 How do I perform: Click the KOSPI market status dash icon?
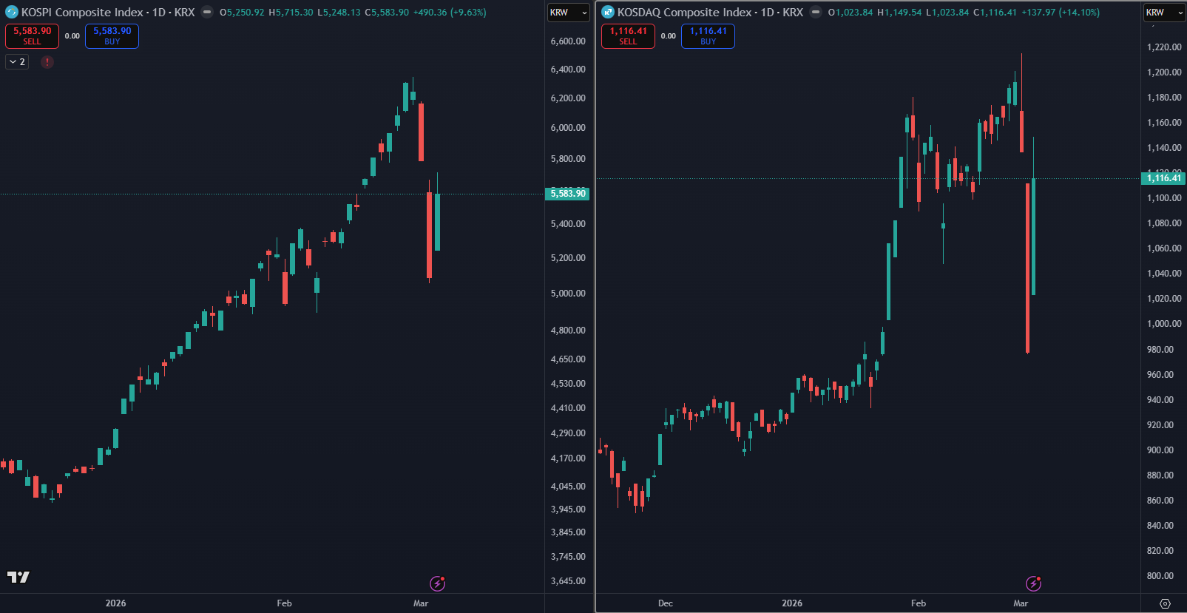tap(207, 12)
